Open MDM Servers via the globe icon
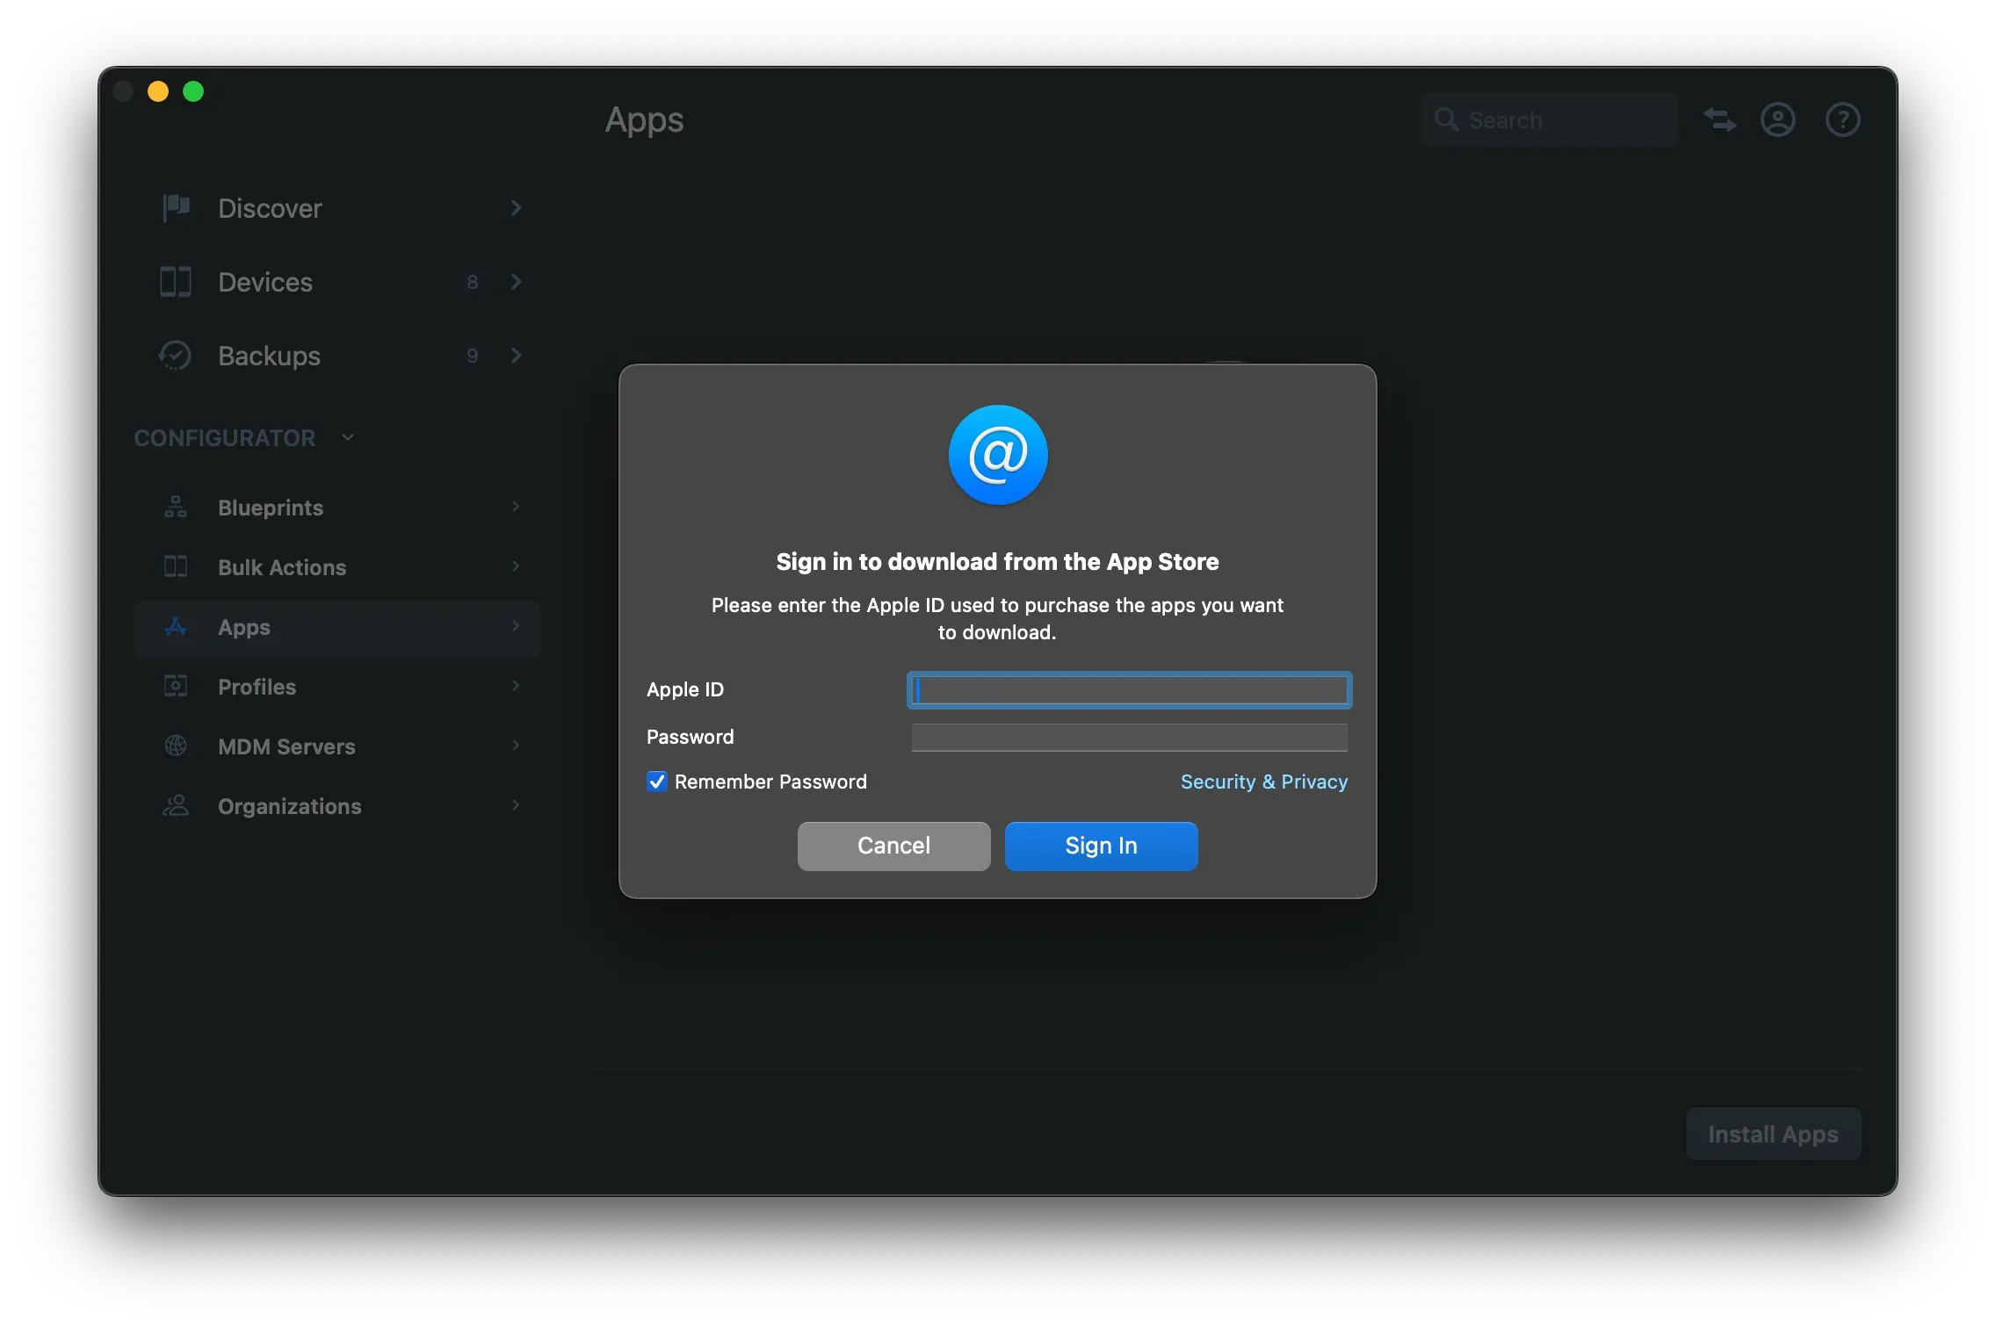 pos(175,746)
